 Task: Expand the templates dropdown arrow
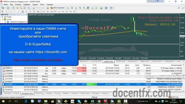(113, 8)
